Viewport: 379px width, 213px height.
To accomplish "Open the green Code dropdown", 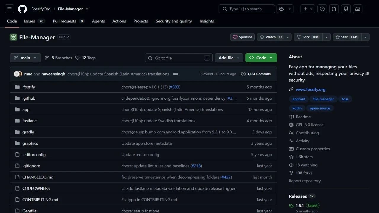I will pyautogui.click(x=261, y=58).
